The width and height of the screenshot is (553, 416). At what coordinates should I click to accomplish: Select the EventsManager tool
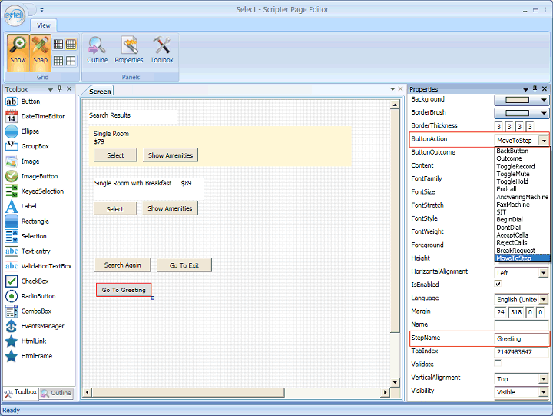(35, 326)
